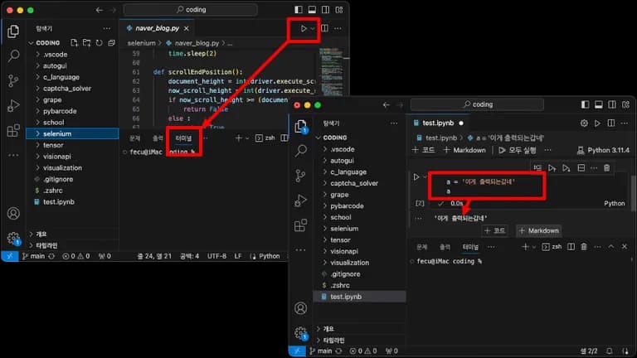This screenshot has width=637, height=358.
Task: Expand the 개요 section in naver_blog.py window
Action: tap(40, 234)
